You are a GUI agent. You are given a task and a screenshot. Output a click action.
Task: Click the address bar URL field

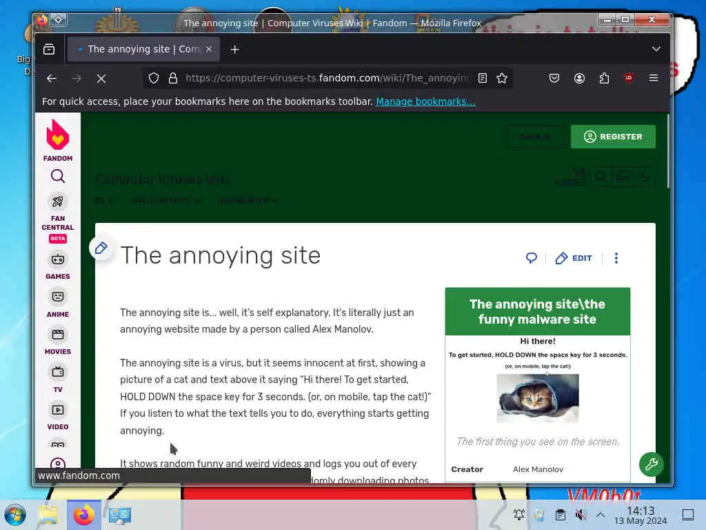click(x=327, y=78)
